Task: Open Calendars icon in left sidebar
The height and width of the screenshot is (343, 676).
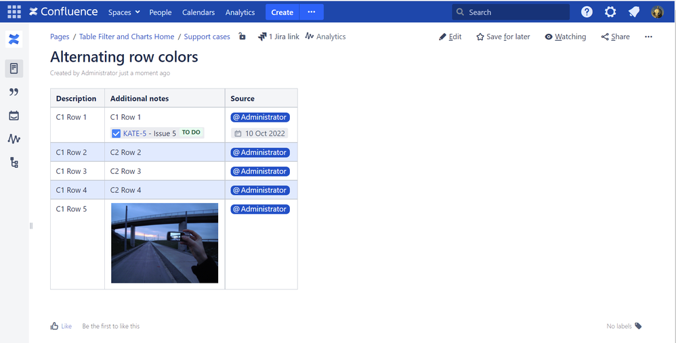Action: [14, 115]
